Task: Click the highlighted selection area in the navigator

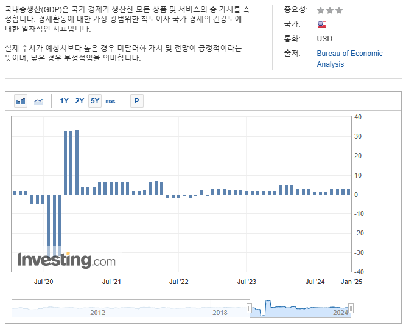Action: (300, 308)
